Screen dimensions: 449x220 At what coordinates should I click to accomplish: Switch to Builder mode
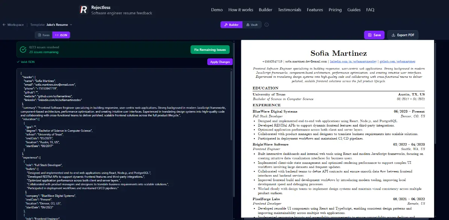point(231,25)
